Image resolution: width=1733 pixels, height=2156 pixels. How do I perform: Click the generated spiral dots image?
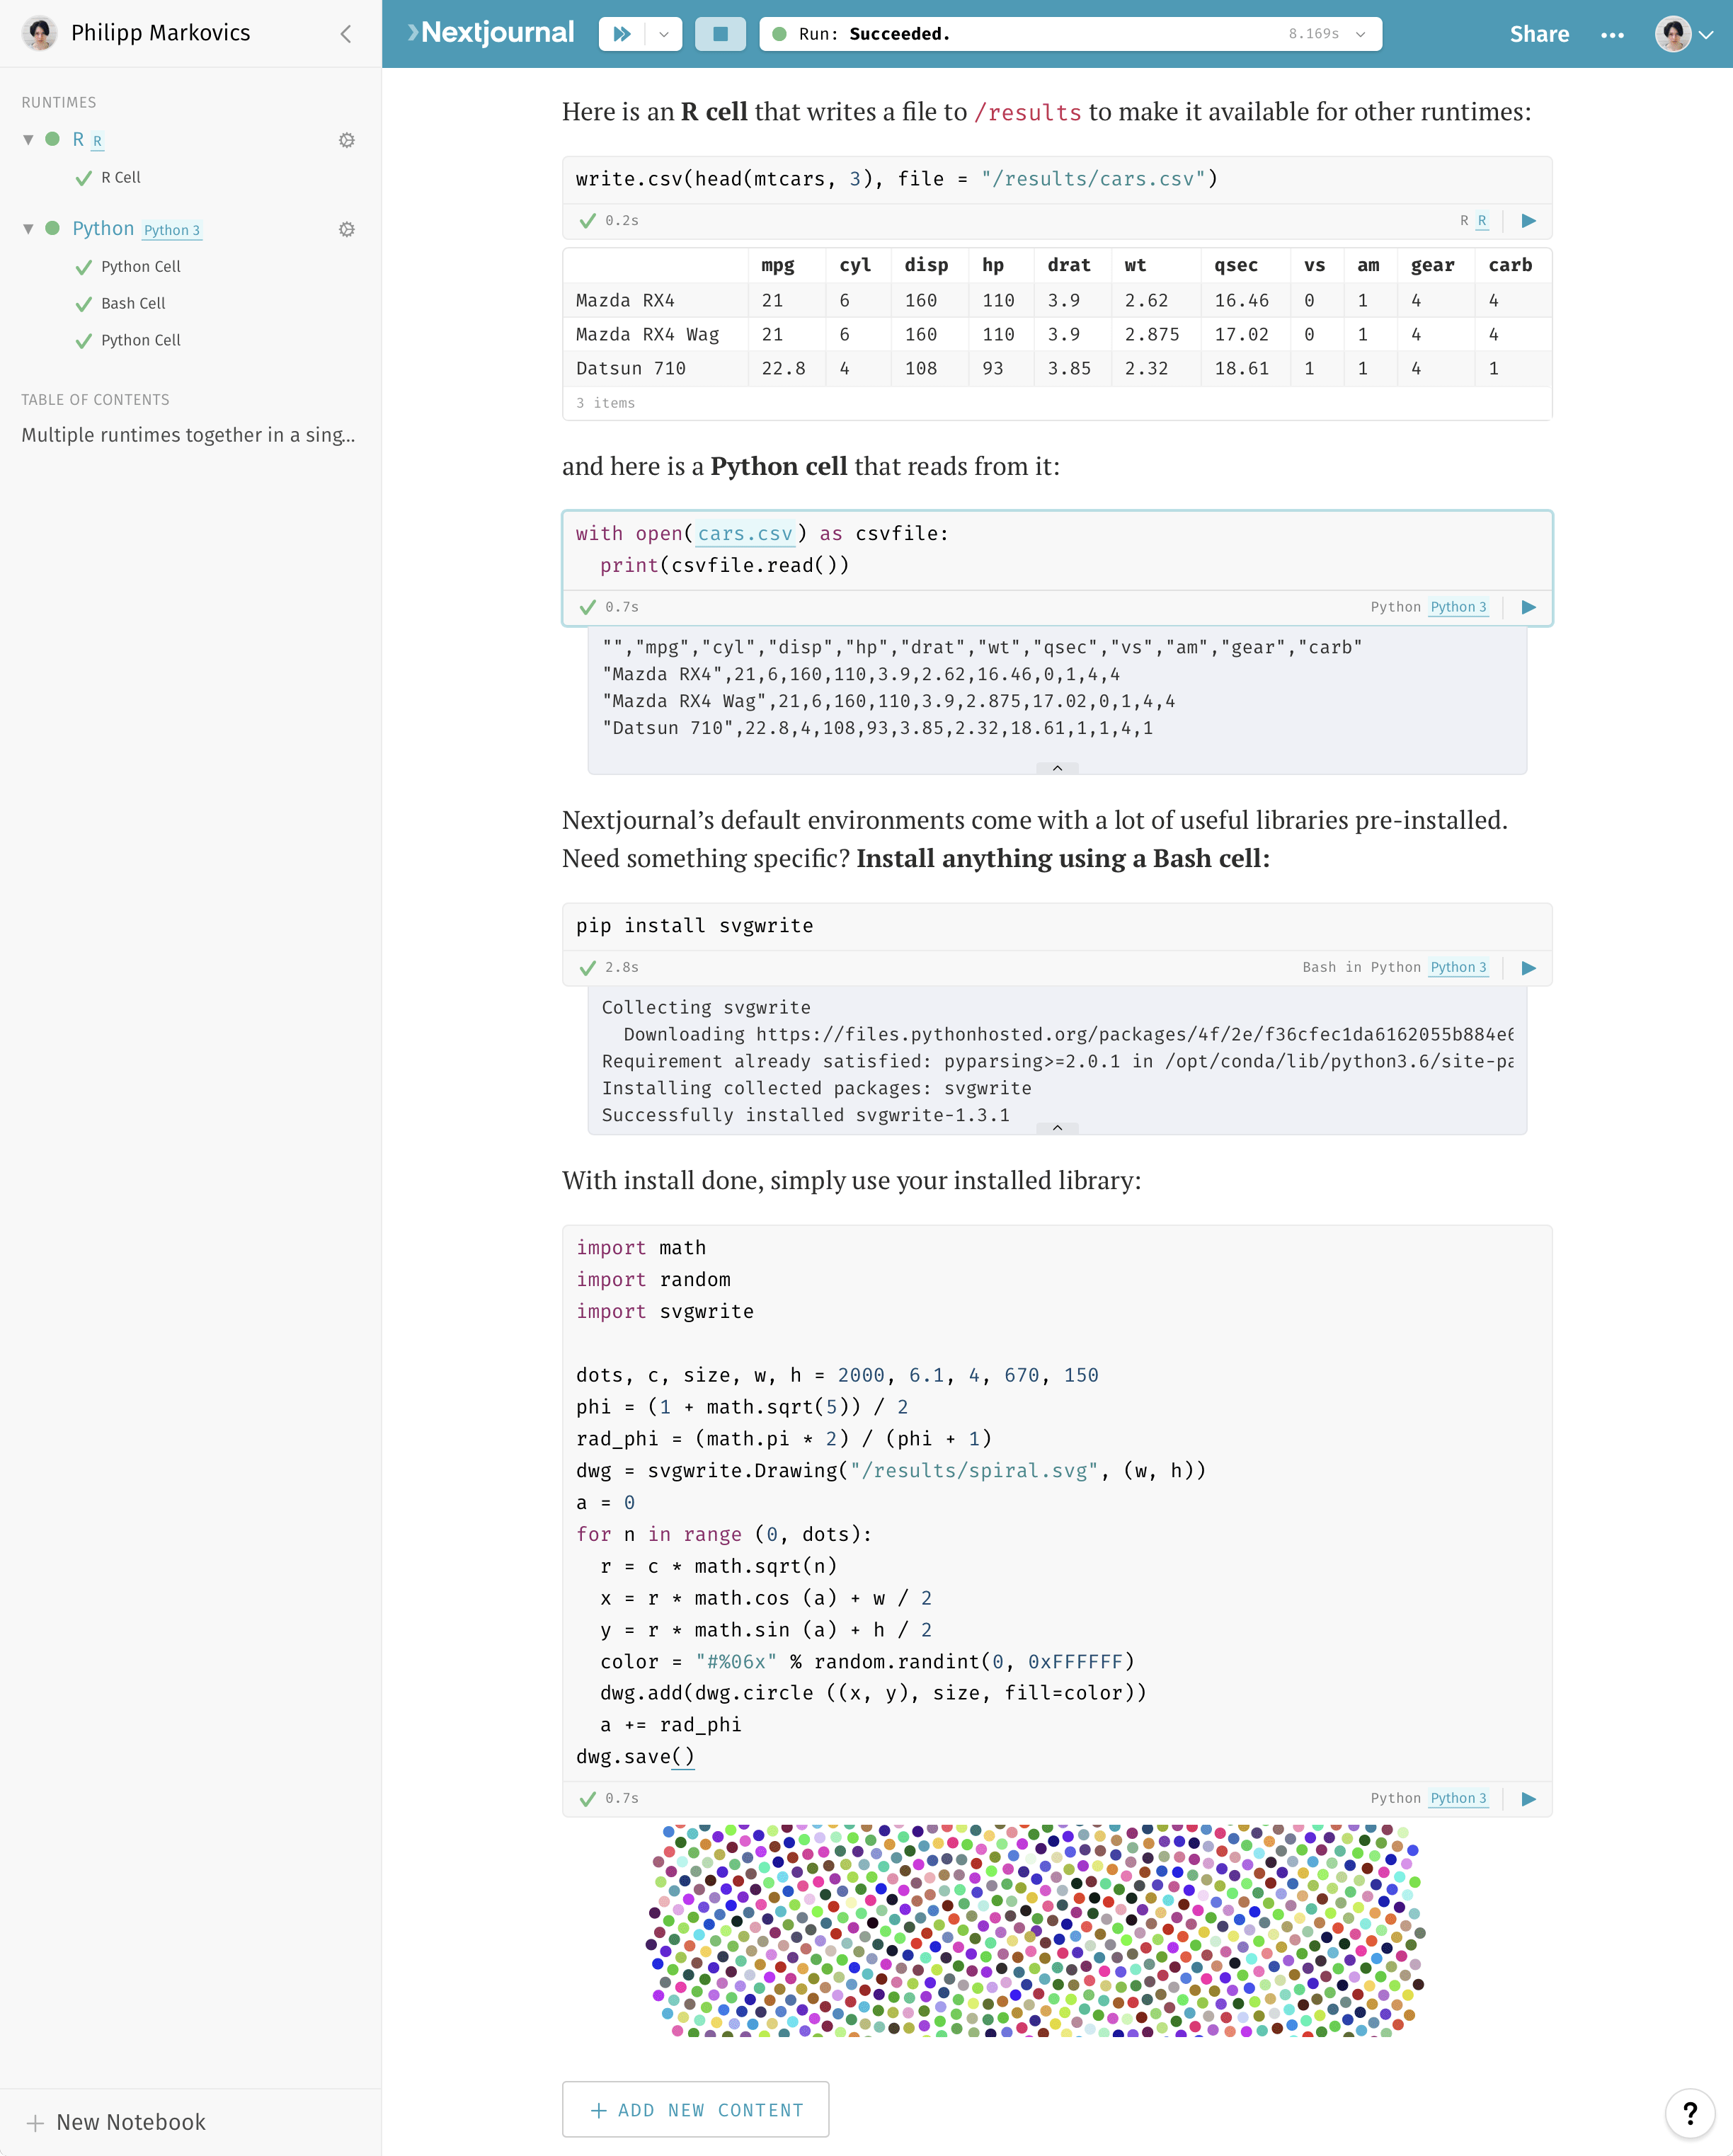click(x=1036, y=1931)
